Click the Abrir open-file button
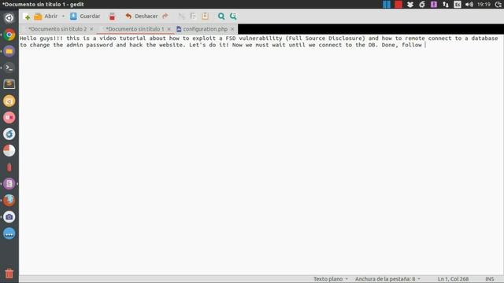The height and width of the screenshot is (283, 504). coord(46,16)
